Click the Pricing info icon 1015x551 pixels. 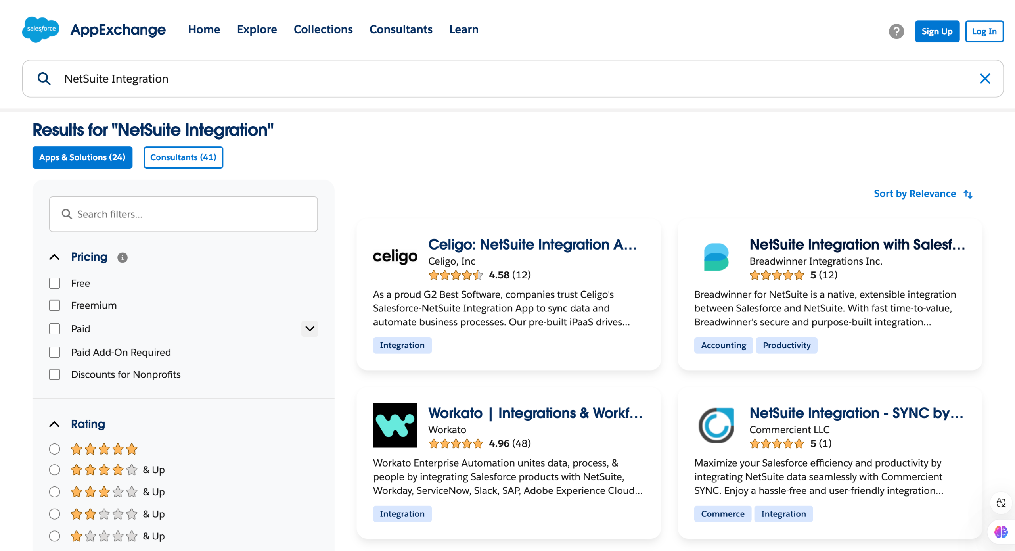[x=123, y=258]
